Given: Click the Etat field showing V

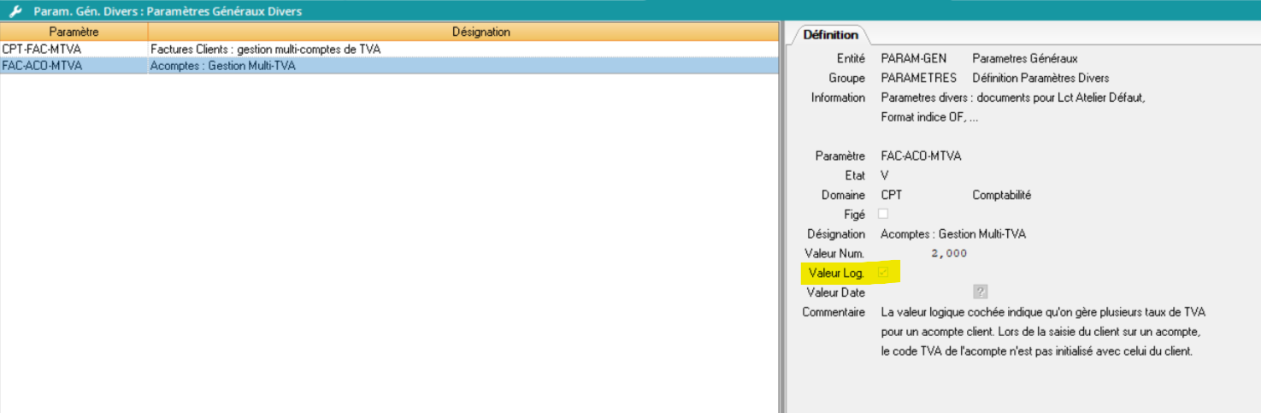Looking at the screenshot, I should coord(885,175).
